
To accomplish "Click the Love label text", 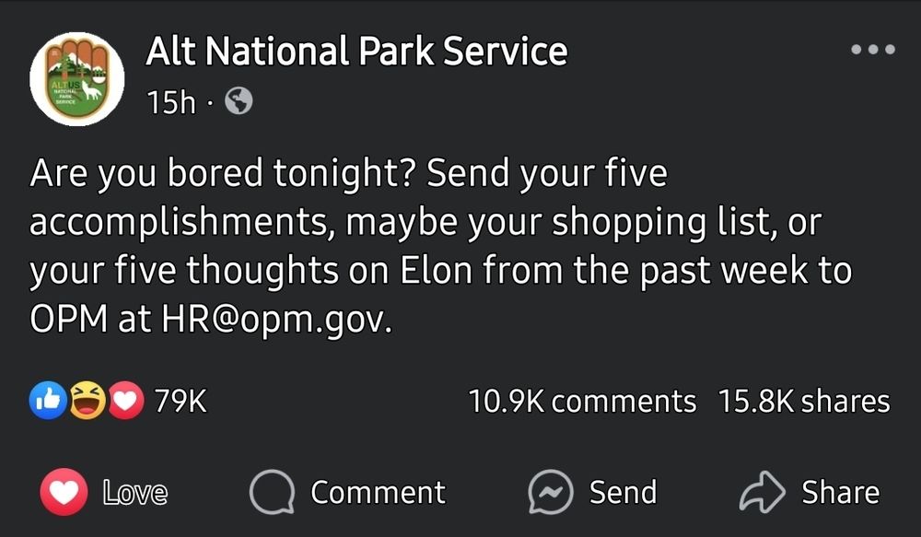I will (x=135, y=492).
